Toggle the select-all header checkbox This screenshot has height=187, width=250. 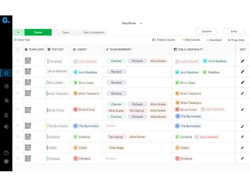click(18, 49)
